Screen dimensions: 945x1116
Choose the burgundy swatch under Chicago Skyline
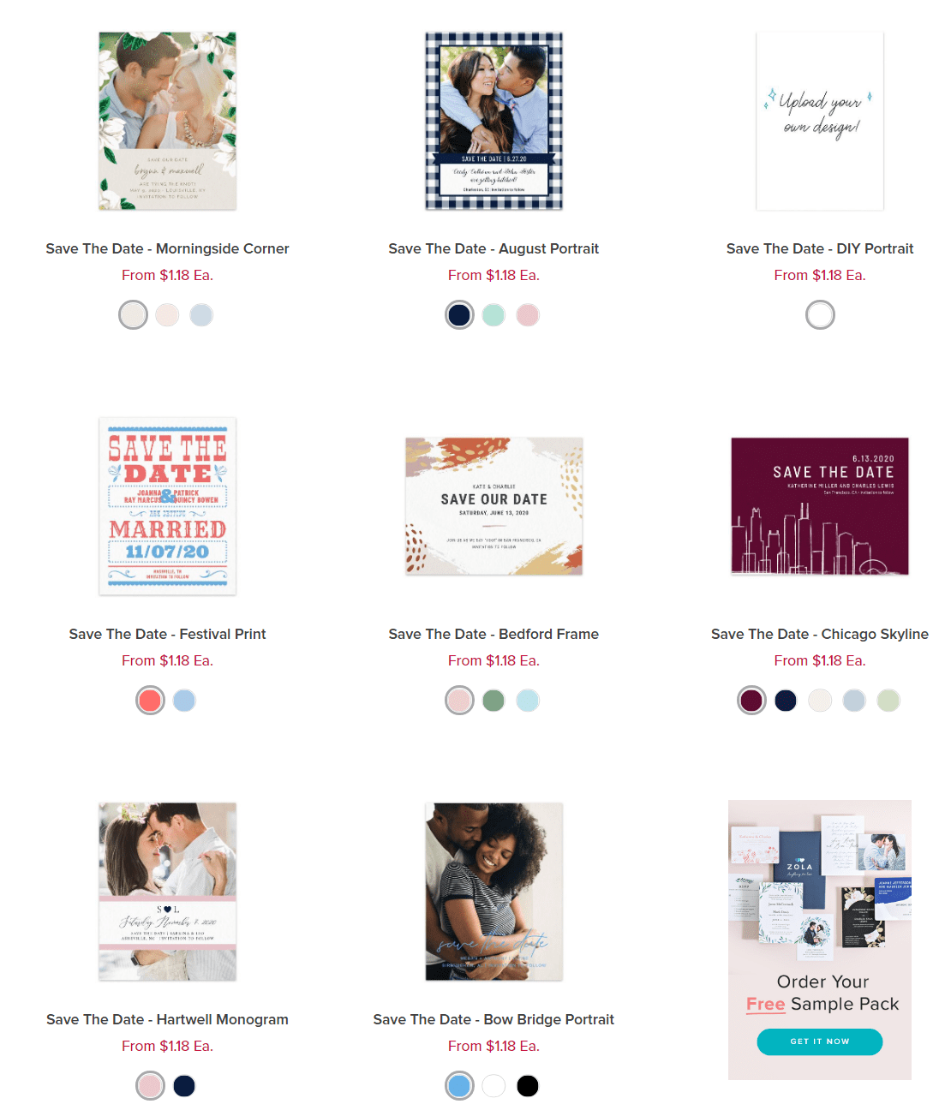click(x=751, y=701)
